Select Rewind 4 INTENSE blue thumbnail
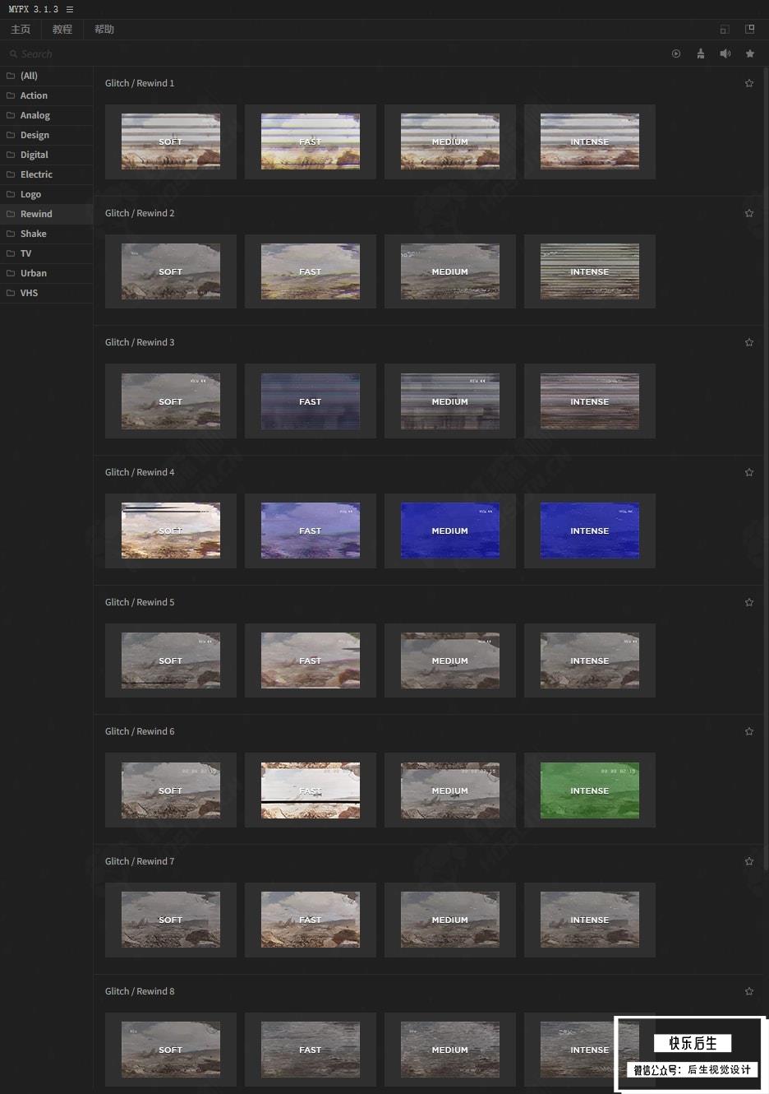The width and height of the screenshot is (769, 1094). [590, 531]
